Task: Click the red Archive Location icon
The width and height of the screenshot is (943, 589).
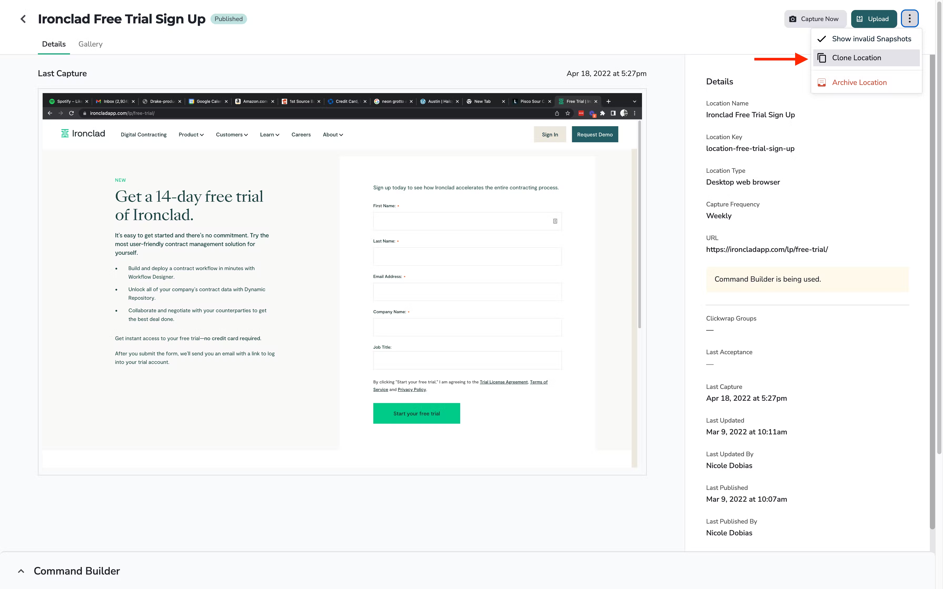Action: (821, 83)
